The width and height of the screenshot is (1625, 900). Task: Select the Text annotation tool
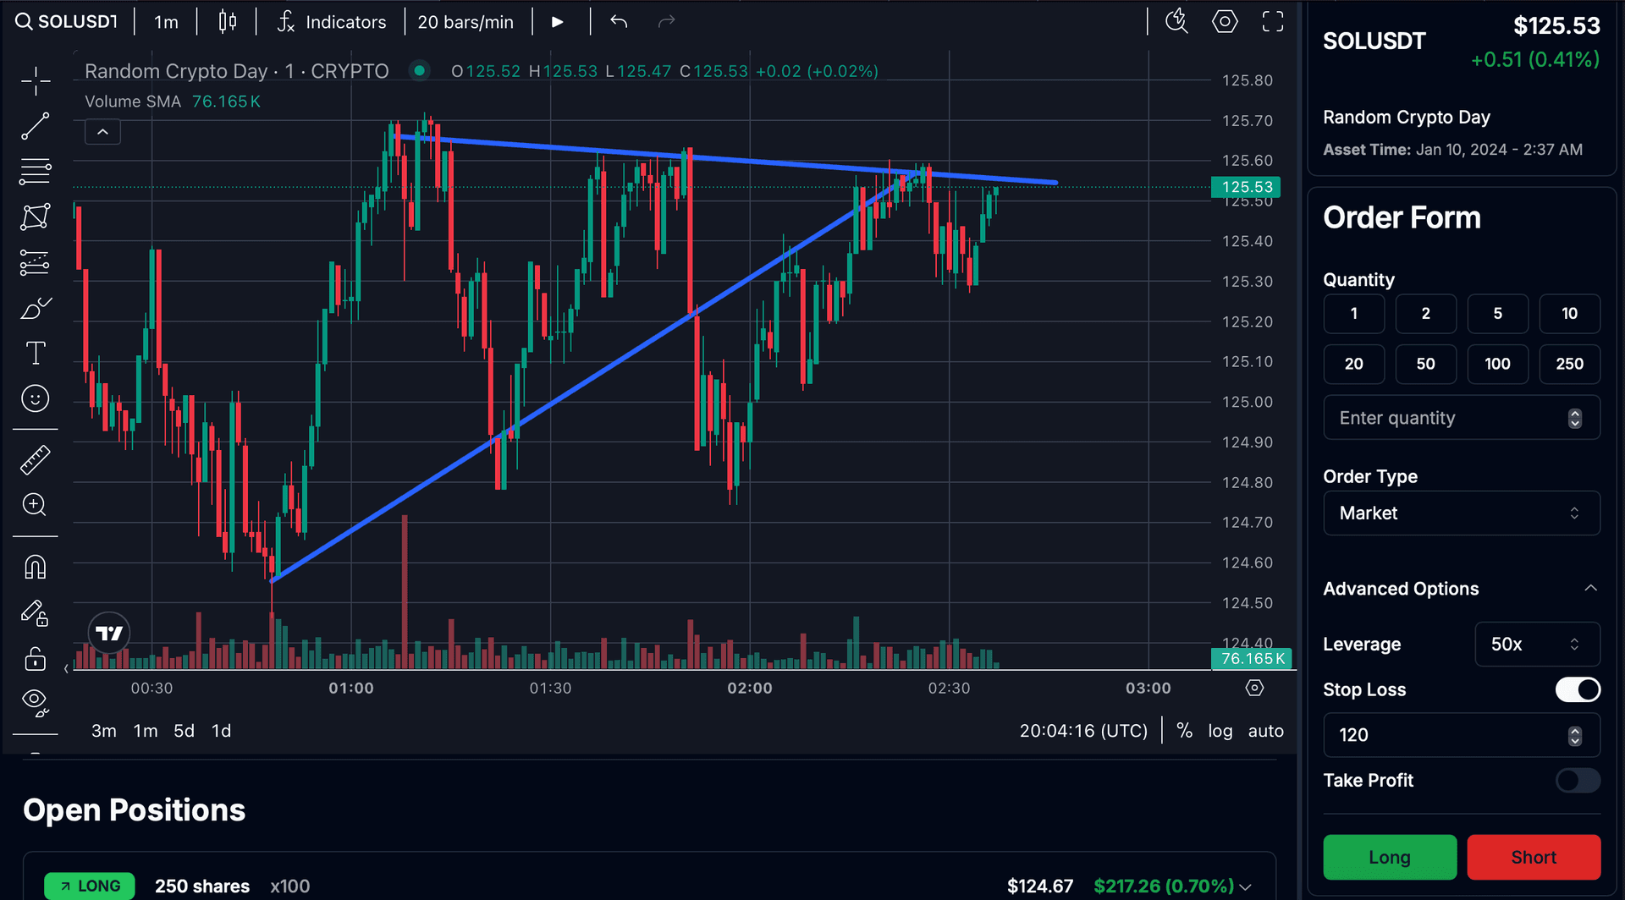pyautogui.click(x=36, y=353)
